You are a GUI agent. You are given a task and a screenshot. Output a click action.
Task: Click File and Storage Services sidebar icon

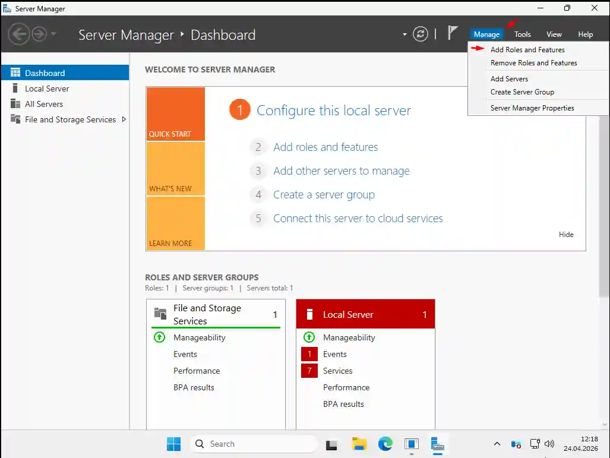15,119
